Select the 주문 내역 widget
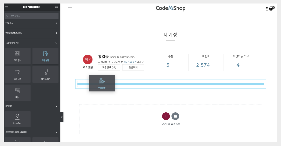The image size is (281, 146). pyautogui.click(x=17, y=74)
